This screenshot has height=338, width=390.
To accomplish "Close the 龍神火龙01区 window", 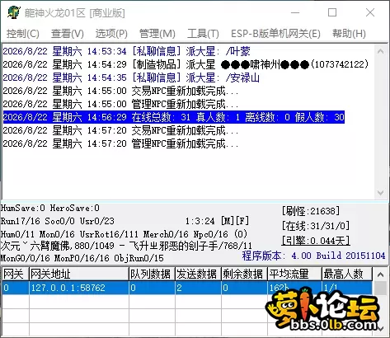I will pos(370,12).
